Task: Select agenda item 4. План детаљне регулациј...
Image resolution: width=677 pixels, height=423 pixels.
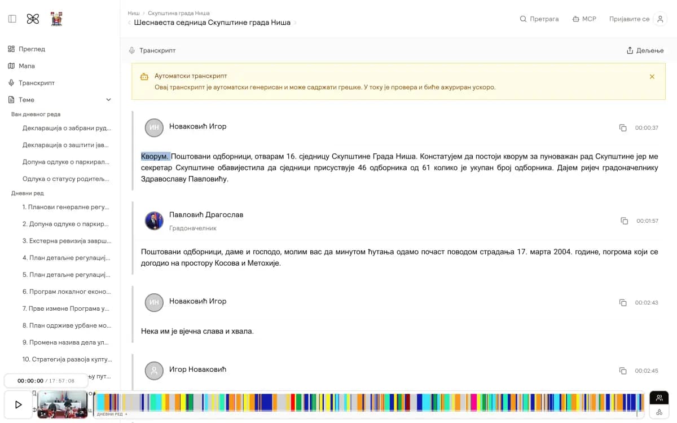Action: tap(66, 258)
